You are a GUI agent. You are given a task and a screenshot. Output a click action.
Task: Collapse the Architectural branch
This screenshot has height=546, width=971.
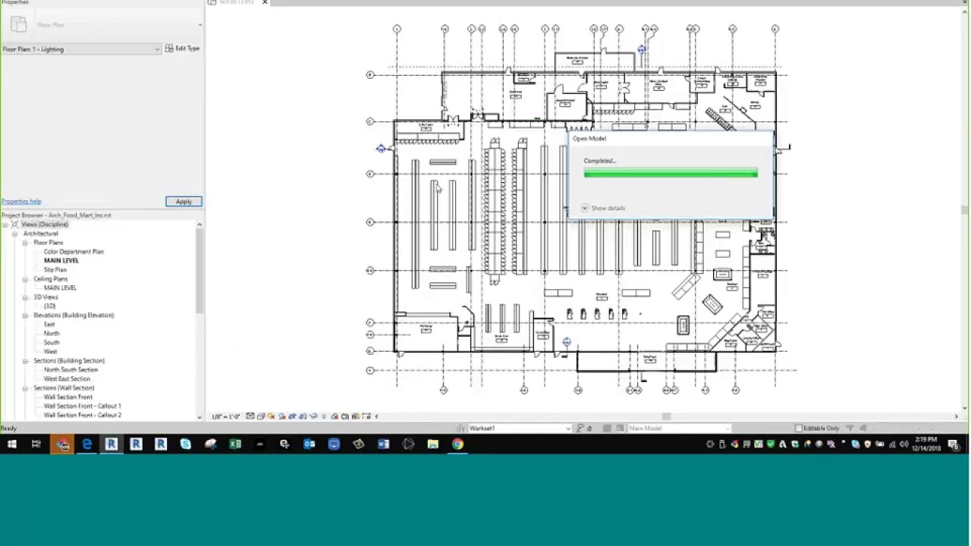pos(14,234)
